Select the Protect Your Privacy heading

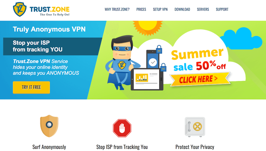coord(195,147)
